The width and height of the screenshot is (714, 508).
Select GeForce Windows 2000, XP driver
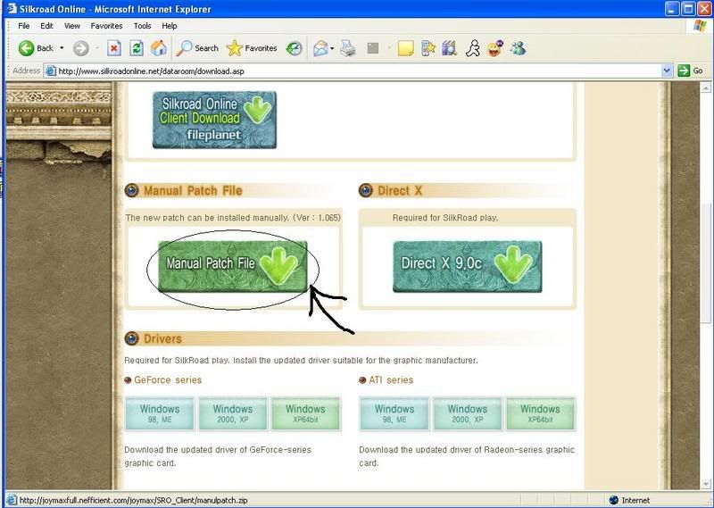point(233,413)
